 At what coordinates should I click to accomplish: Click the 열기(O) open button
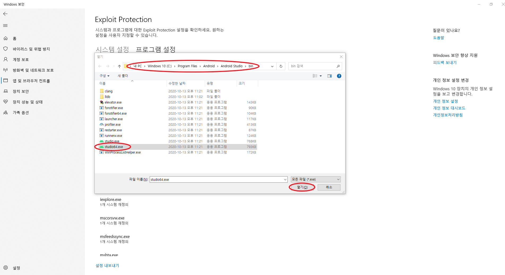302,187
